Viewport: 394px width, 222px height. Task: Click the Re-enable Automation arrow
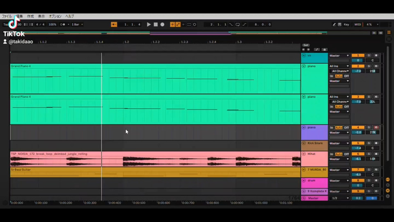183,24
